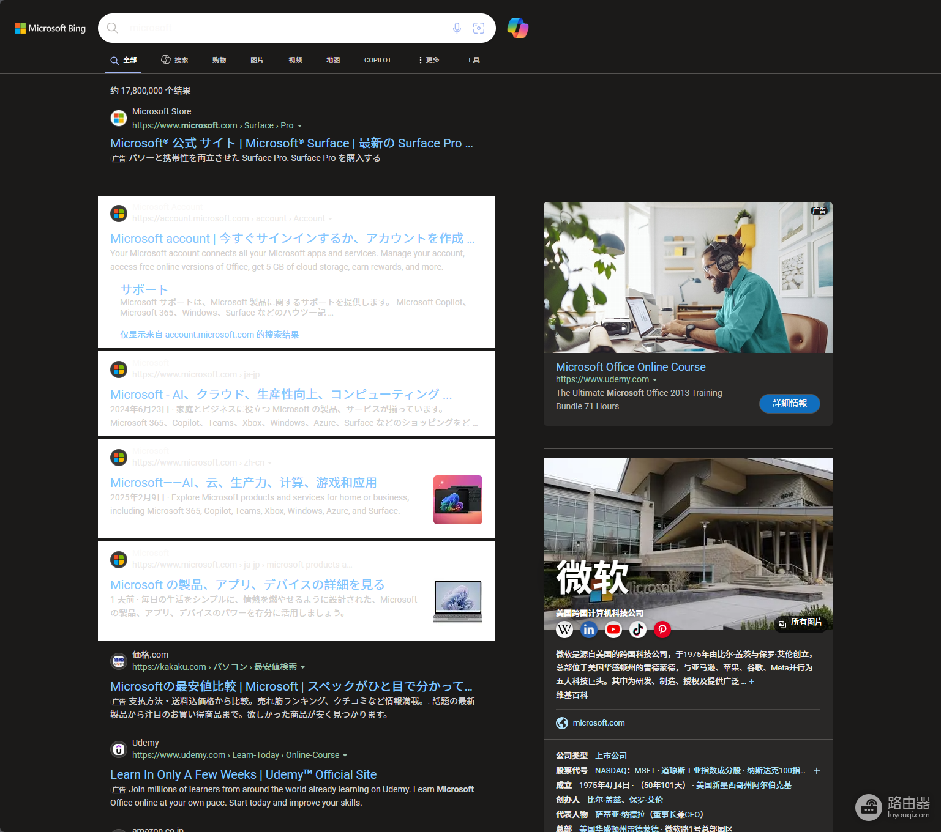
Task: Select the 全部 tab
Action: click(123, 60)
